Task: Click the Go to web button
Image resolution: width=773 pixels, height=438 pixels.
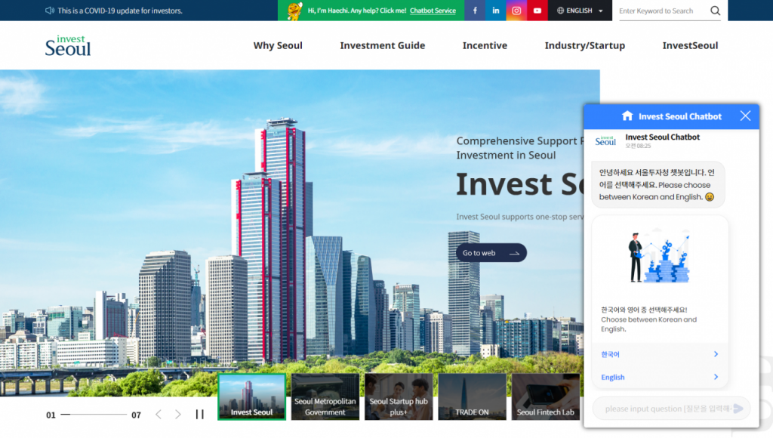Action: pos(491,253)
